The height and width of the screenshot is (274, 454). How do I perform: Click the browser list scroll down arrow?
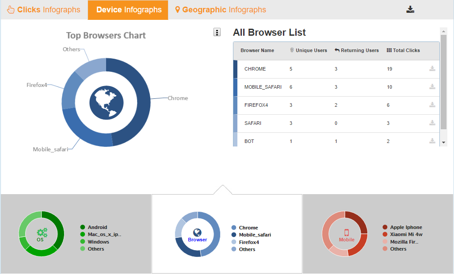[443, 143]
